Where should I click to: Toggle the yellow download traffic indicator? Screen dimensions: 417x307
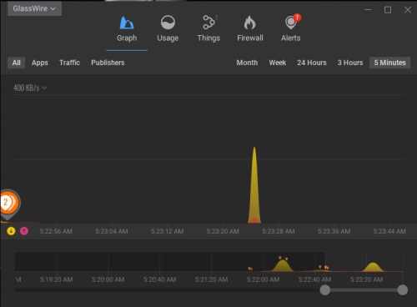11,231
